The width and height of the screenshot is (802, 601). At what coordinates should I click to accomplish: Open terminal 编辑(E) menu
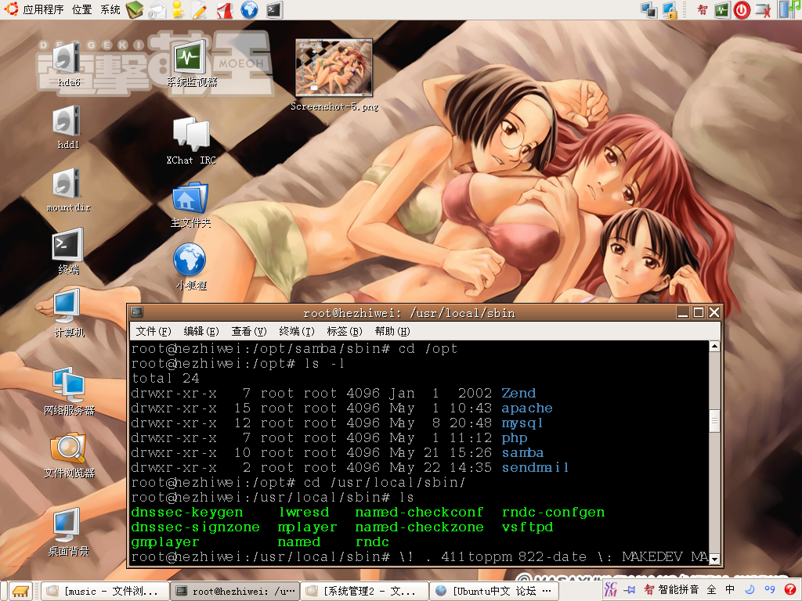(200, 331)
